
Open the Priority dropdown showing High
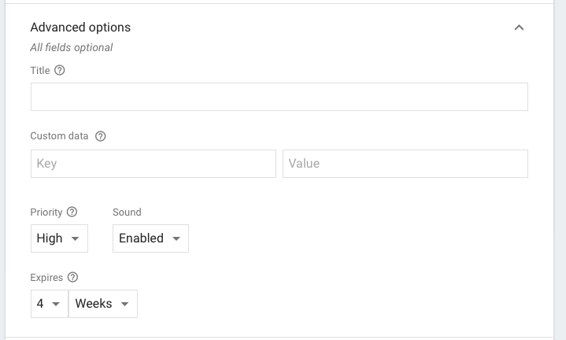click(x=59, y=238)
